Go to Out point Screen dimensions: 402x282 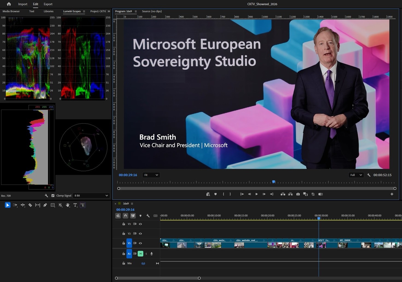click(272, 194)
